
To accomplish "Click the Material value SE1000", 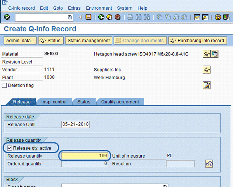I will tap(51, 54).
